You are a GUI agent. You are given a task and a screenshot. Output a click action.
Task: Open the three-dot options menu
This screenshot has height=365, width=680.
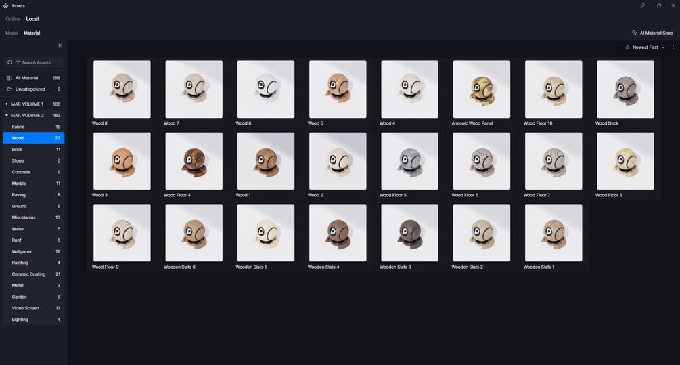click(673, 47)
